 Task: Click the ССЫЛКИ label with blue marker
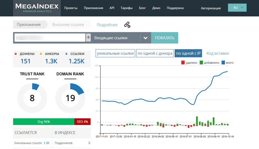click(77, 54)
